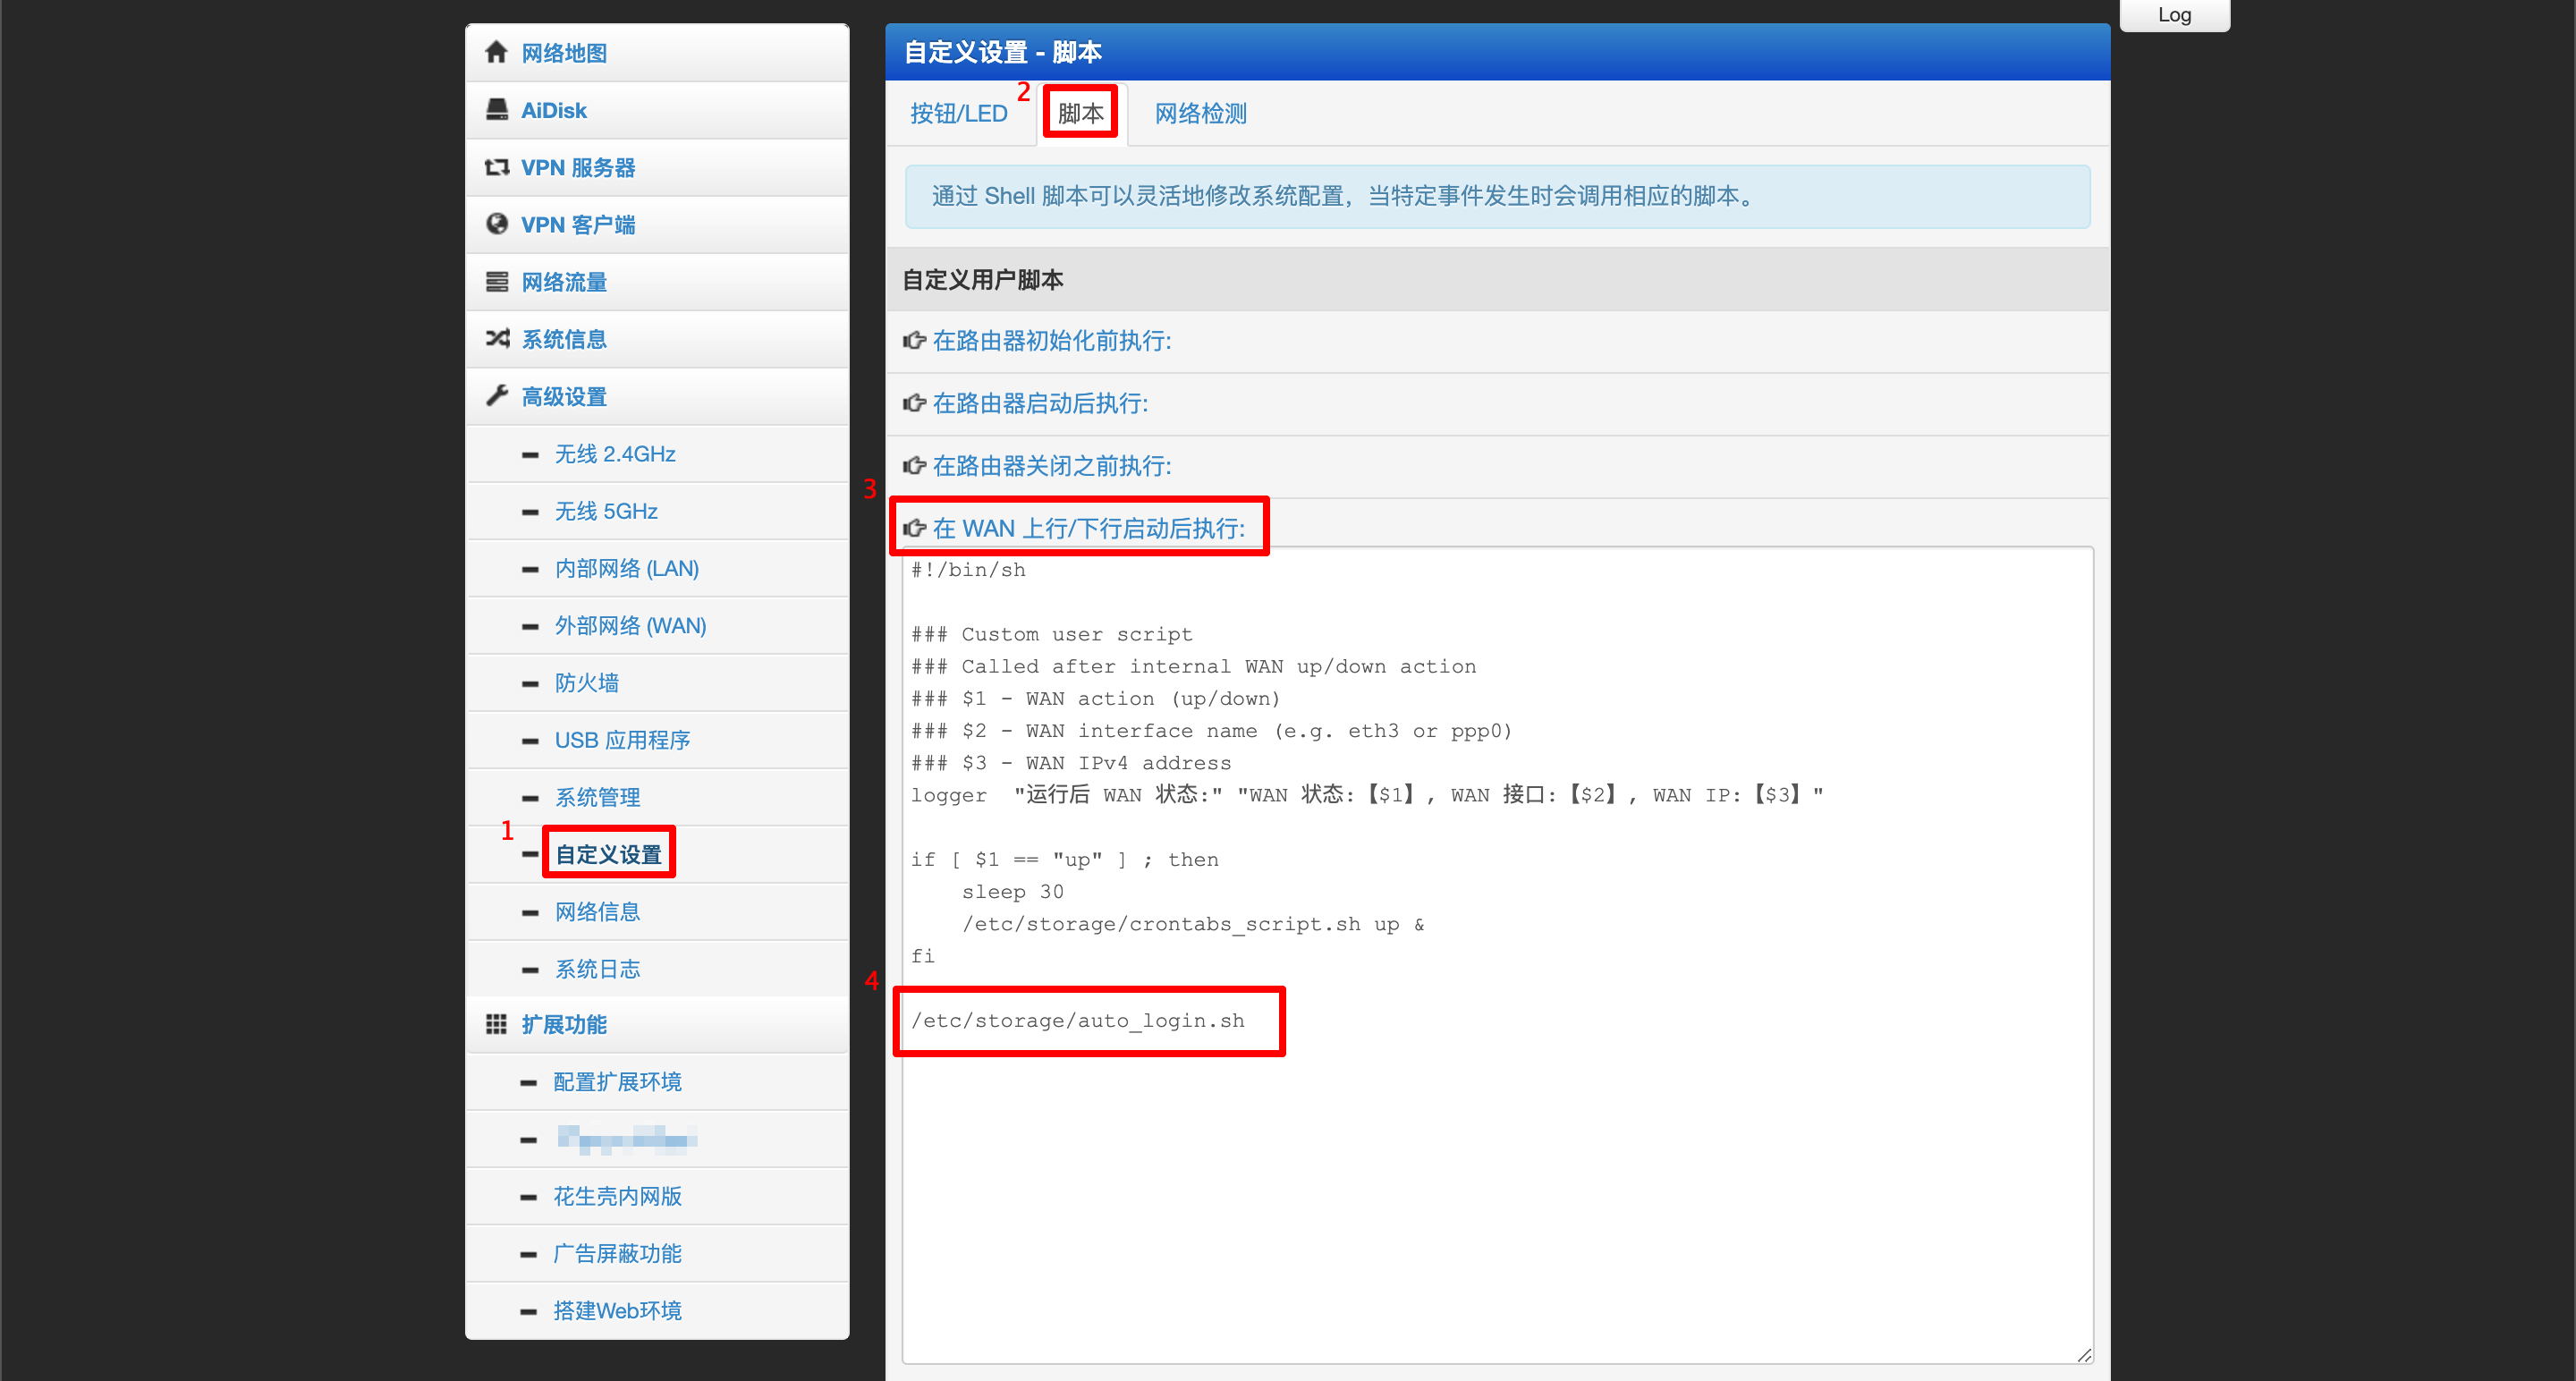This screenshot has width=2576, height=1381.
Task: Click the wrench icon for 高级设置
Action: [x=496, y=396]
